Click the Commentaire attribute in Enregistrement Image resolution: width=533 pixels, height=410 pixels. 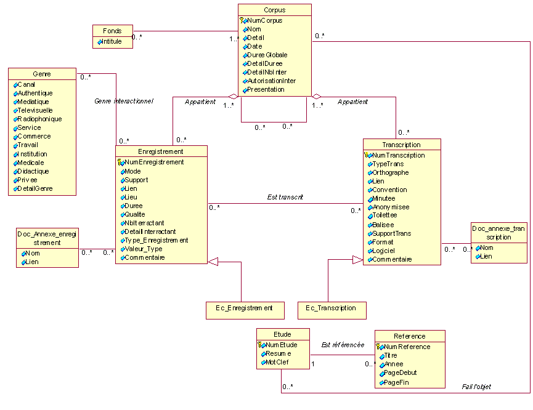143,258
